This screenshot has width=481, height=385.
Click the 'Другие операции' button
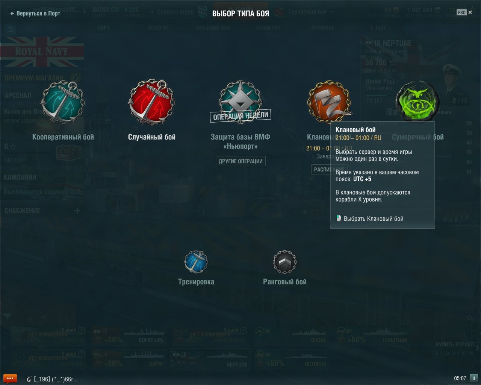(240, 161)
